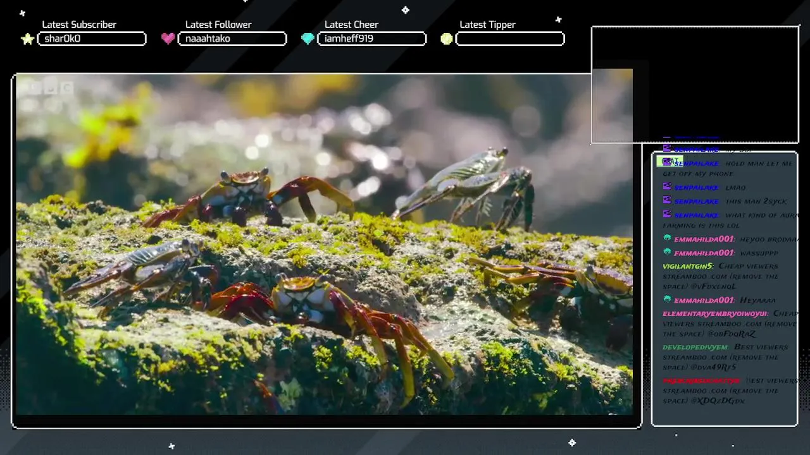Screen dimensions: 810x455
Task: Click badge beside senpailake's 'what kind of aura' message
Action: coord(667,214)
